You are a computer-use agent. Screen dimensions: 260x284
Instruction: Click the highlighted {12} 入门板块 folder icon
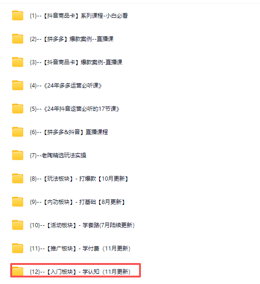tap(18, 271)
